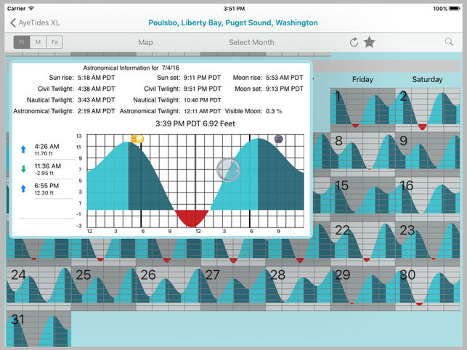Tap the circular time cursor on graph

pos(227,169)
